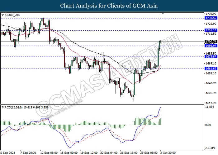The height and width of the screenshot is (155, 218).
Task: Click the 3 Oct 20:00 time label
Action: click(168, 153)
